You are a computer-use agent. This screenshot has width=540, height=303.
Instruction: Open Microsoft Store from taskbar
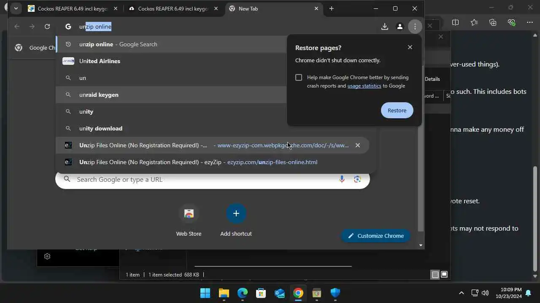pos(261,293)
